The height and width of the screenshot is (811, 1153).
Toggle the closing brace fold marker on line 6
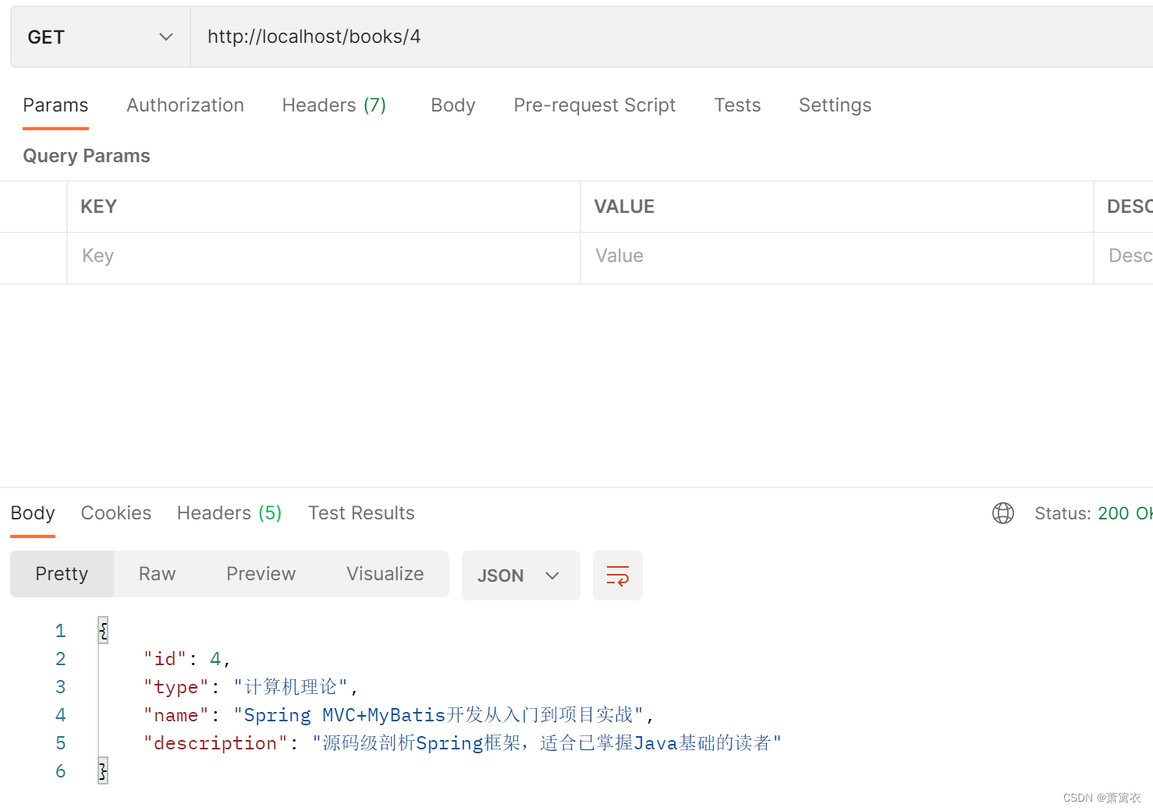[102, 770]
